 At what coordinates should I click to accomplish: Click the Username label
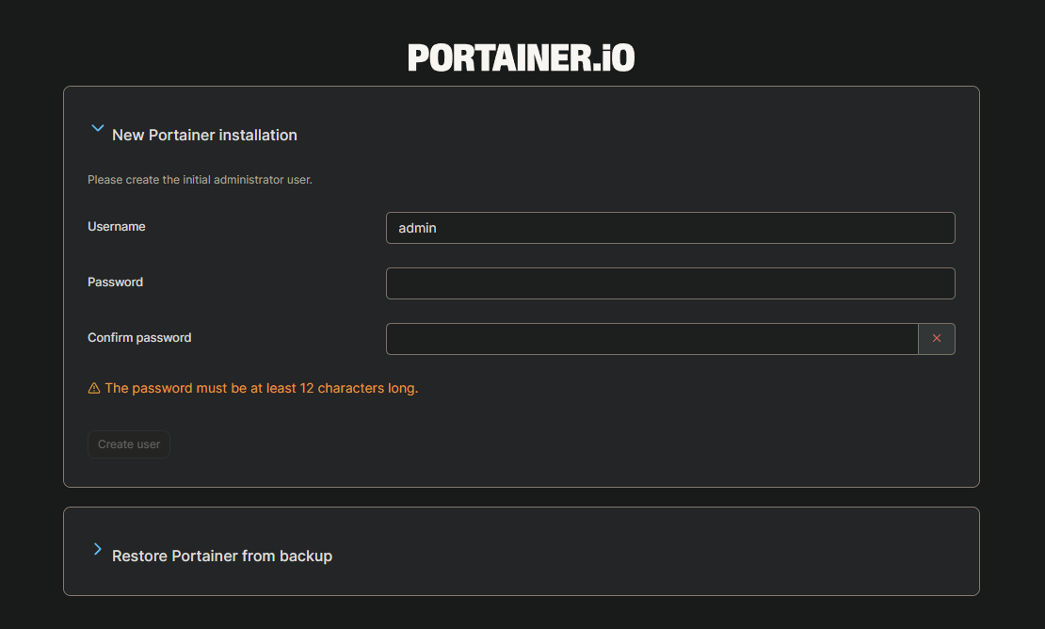pos(117,227)
